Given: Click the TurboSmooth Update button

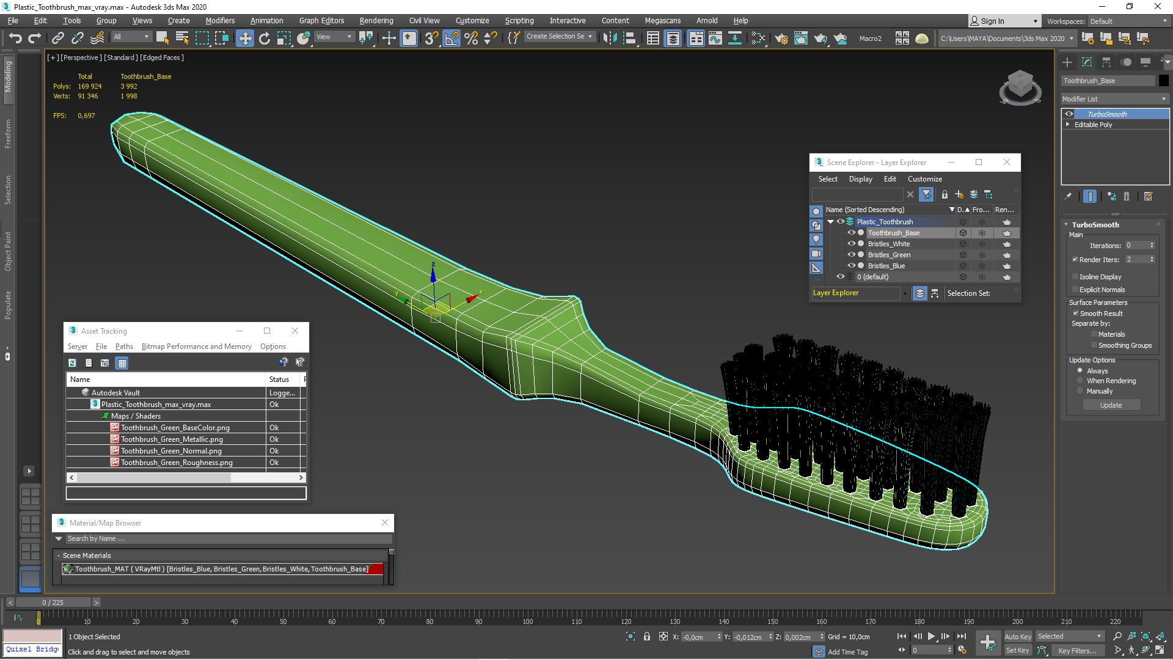Looking at the screenshot, I should 1111,405.
